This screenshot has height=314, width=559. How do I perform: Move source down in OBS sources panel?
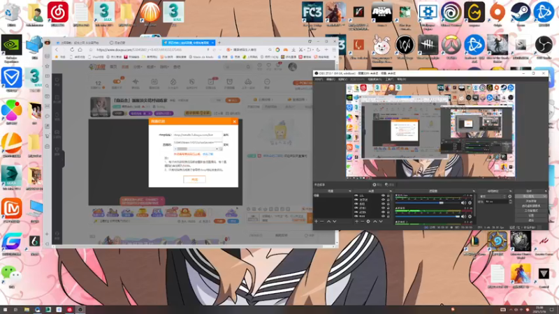(x=381, y=221)
